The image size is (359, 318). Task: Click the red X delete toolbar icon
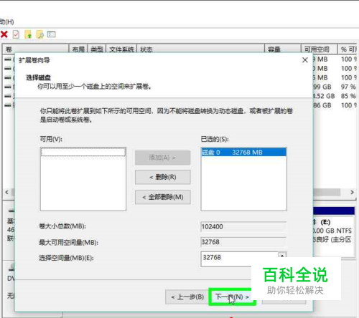4,34
